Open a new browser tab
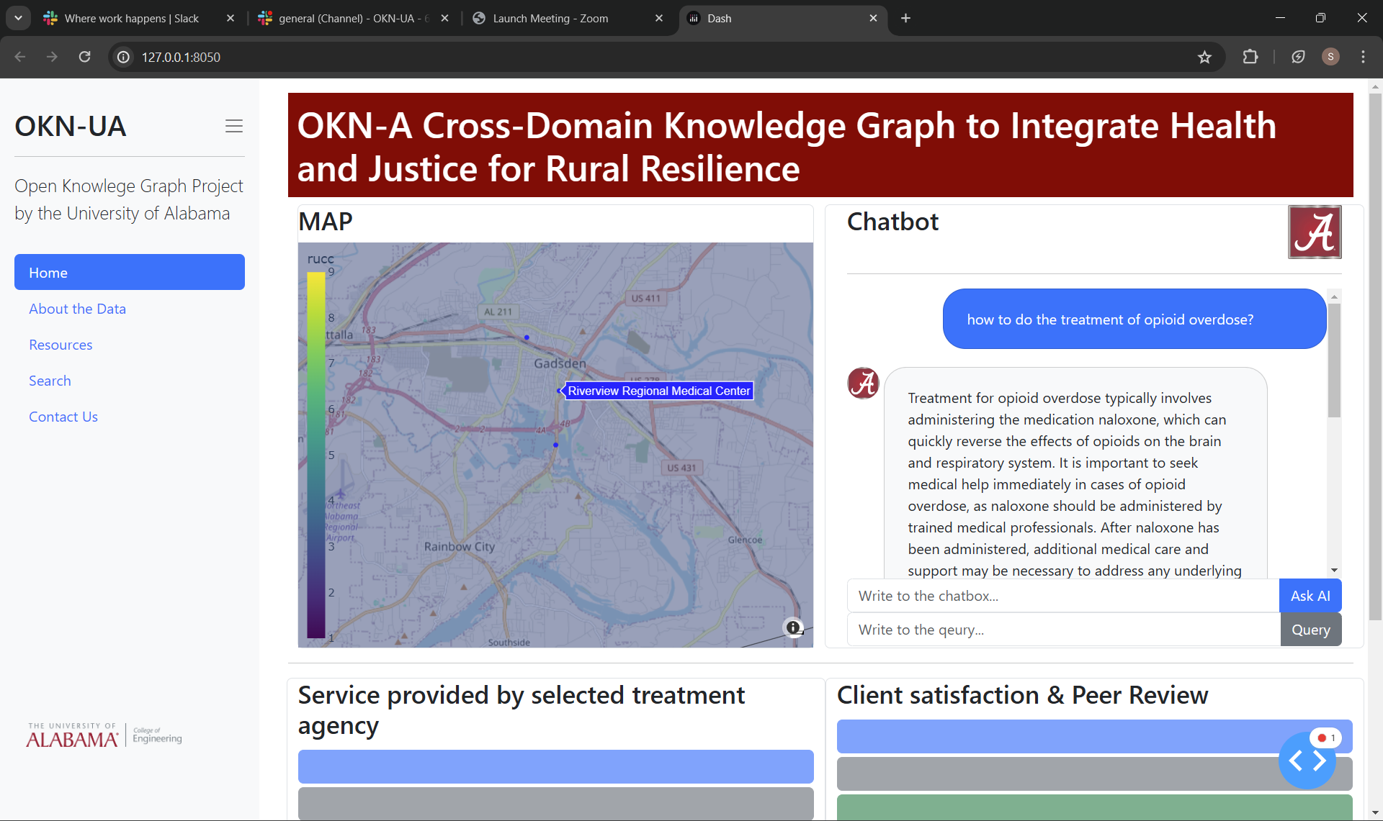The image size is (1383, 821). point(905,18)
